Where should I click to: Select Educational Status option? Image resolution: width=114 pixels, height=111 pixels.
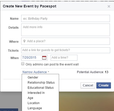40,88
